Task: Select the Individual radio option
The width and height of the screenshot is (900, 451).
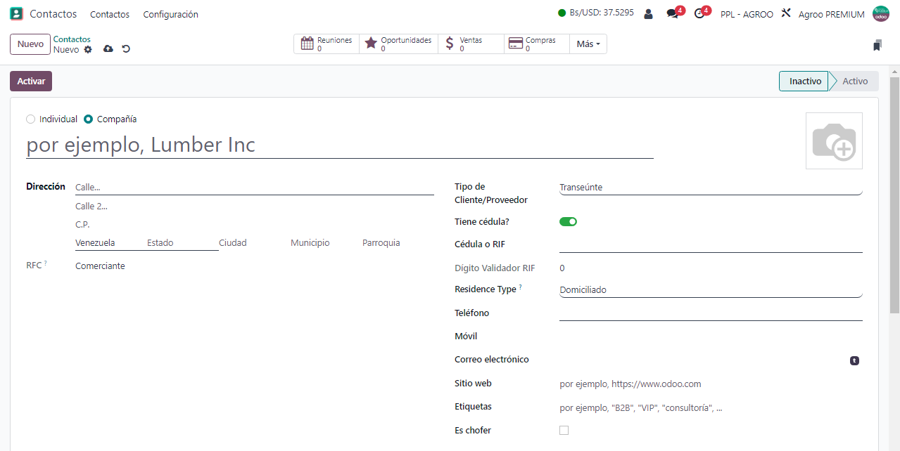Action: point(30,119)
